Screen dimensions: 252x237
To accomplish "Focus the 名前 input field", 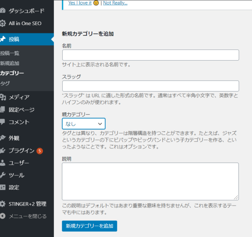I will click(x=150, y=55).
